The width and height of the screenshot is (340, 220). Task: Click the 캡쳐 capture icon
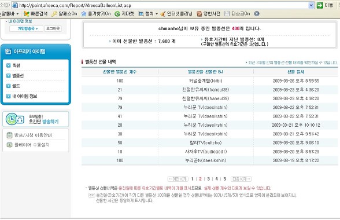coord(141,14)
